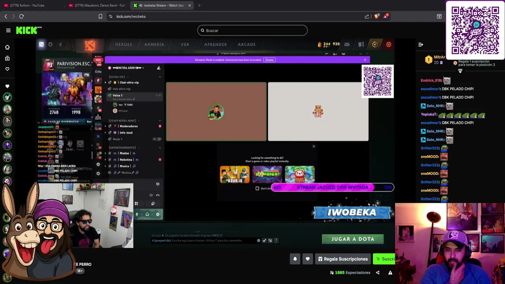Click the report warning triangle icon
This screenshot has height=284, width=505.
[390, 273]
